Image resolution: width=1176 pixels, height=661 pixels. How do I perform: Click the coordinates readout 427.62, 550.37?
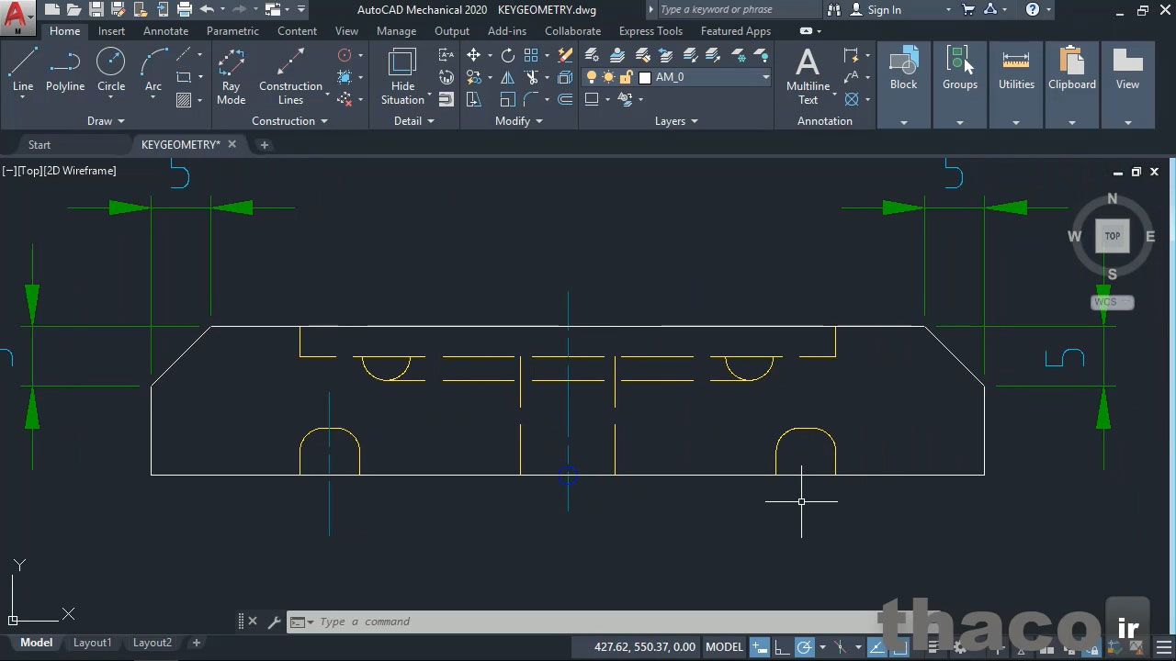(645, 646)
